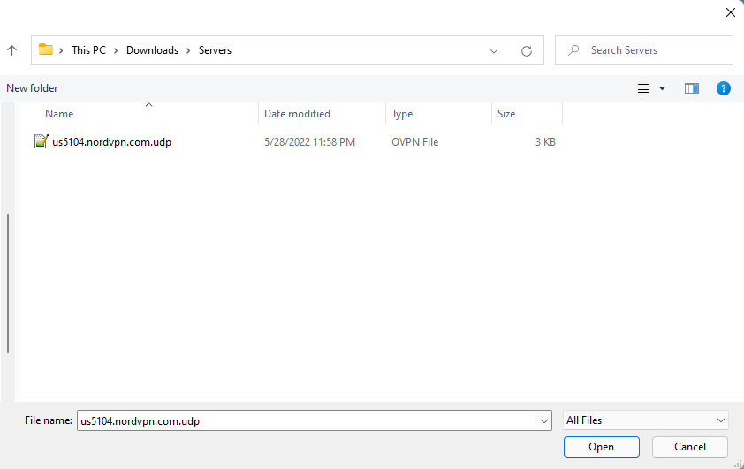
Task: Close the file dialog window
Action: point(730,12)
